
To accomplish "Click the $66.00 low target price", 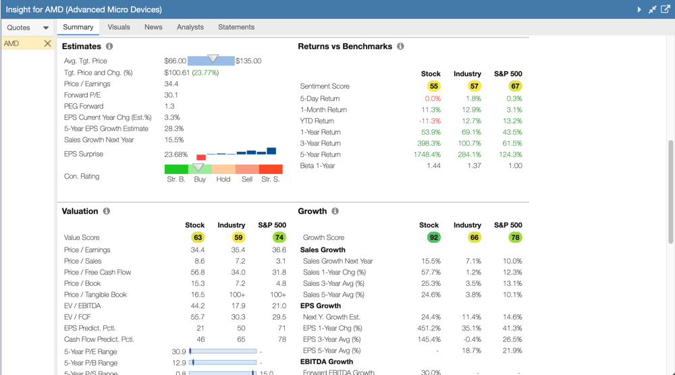I will (175, 61).
